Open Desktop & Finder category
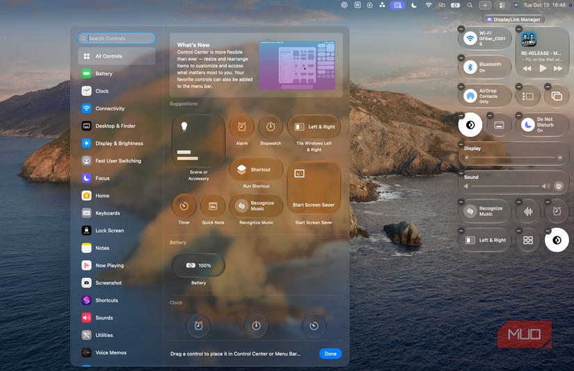Viewport: 574px width, 371px height. tap(116, 126)
